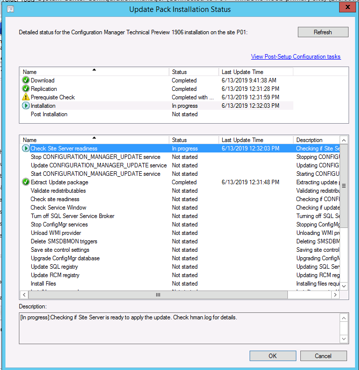Sort lower list by Last Update Time header

point(256,140)
